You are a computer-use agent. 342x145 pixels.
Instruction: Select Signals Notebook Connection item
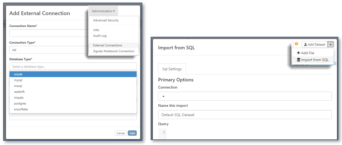tap(113, 51)
